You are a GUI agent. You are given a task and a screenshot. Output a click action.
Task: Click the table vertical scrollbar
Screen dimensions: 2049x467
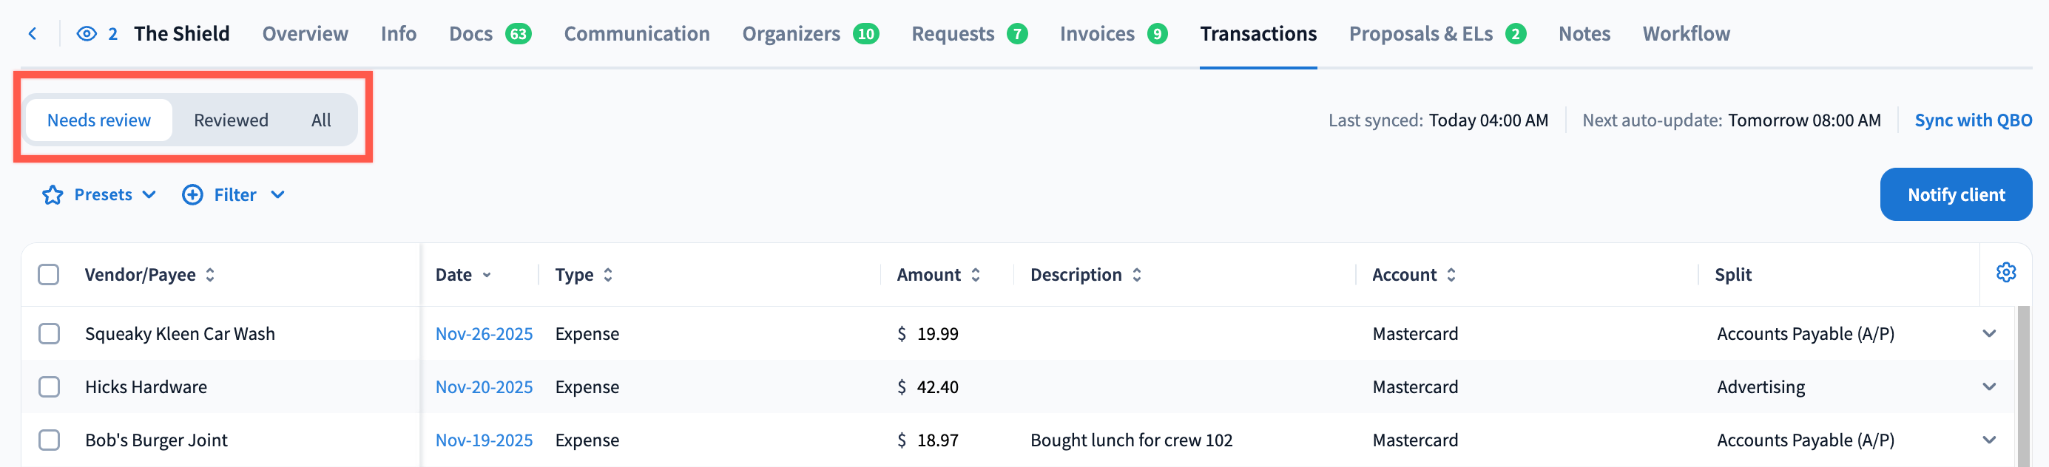(x=2024, y=381)
